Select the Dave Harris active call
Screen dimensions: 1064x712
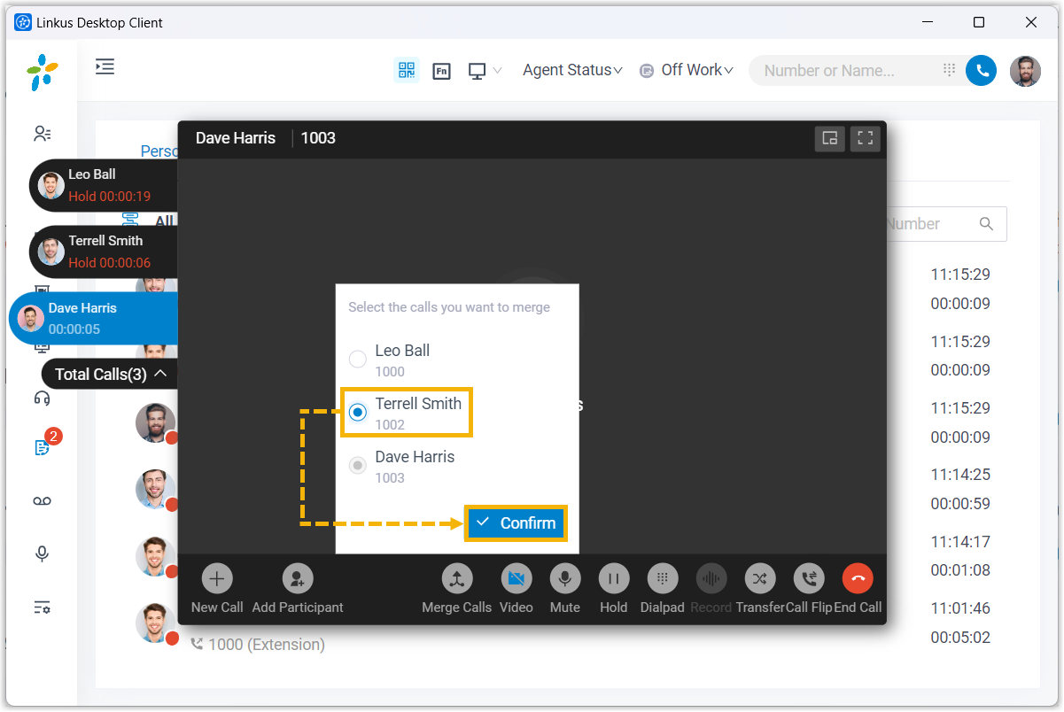(94, 319)
